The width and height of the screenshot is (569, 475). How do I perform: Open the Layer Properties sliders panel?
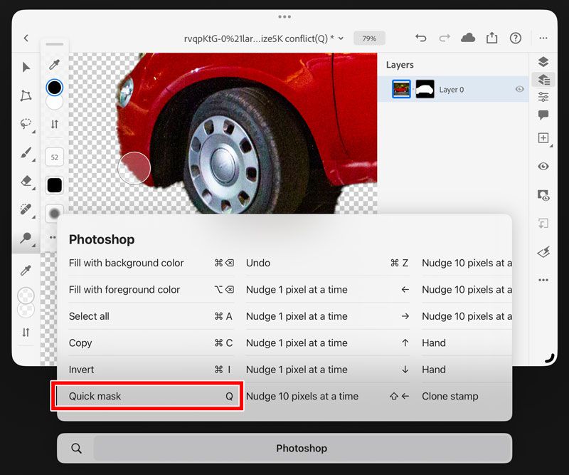pos(543,97)
